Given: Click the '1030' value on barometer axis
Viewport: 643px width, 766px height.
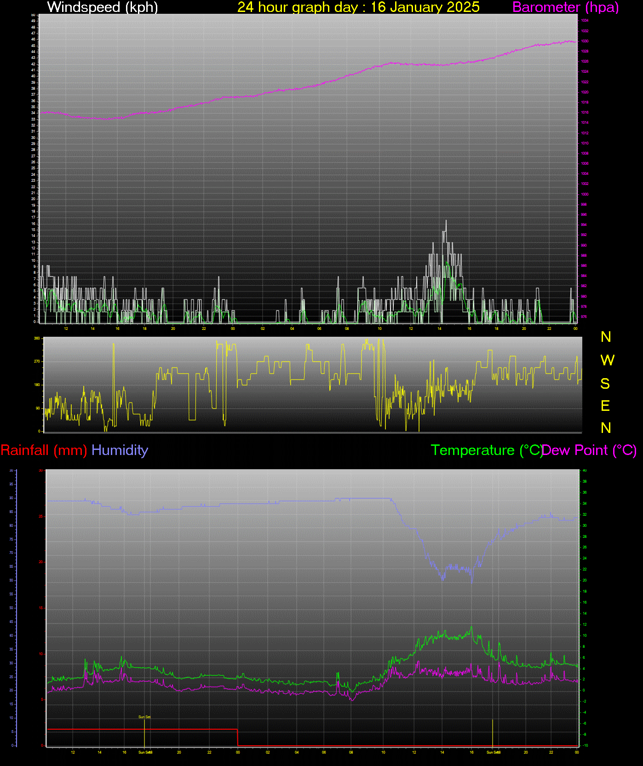Looking at the screenshot, I should click(x=585, y=41).
